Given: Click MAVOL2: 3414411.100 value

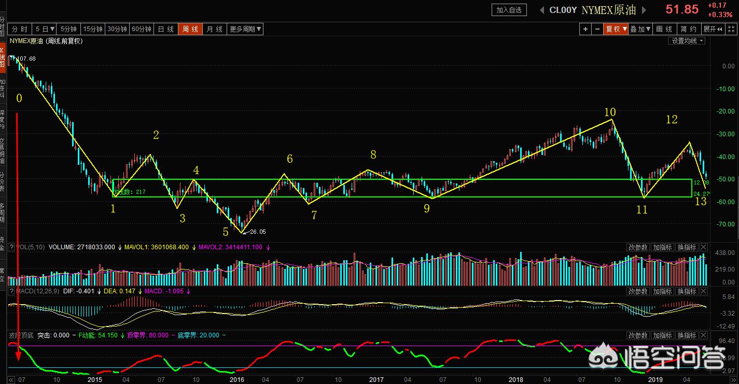Looking at the screenshot, I should pyautogui.click(x=230, y=248).
